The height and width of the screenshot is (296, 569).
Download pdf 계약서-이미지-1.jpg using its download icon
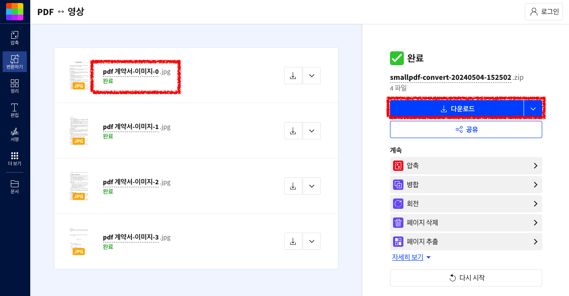coord(293,130)
